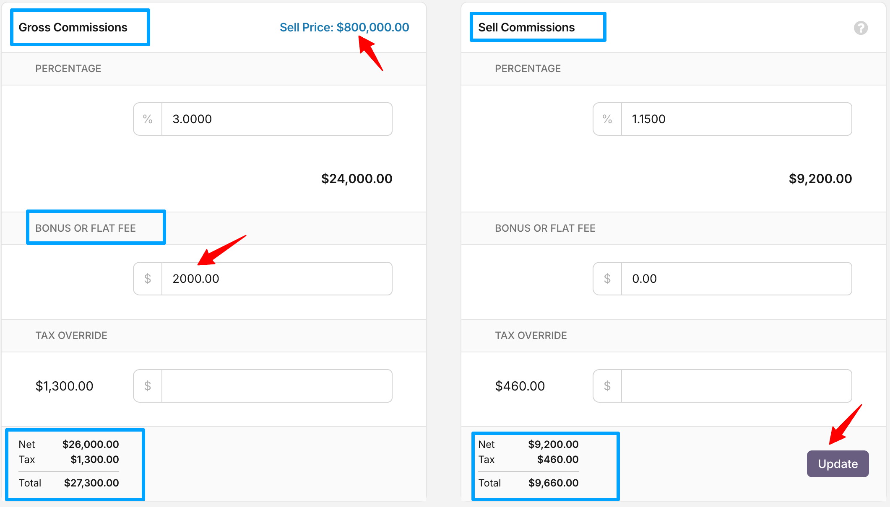Screen dimensions: 890x507
Task: Click the Sell Price $800,000.00 link
Action: (344, 27)
